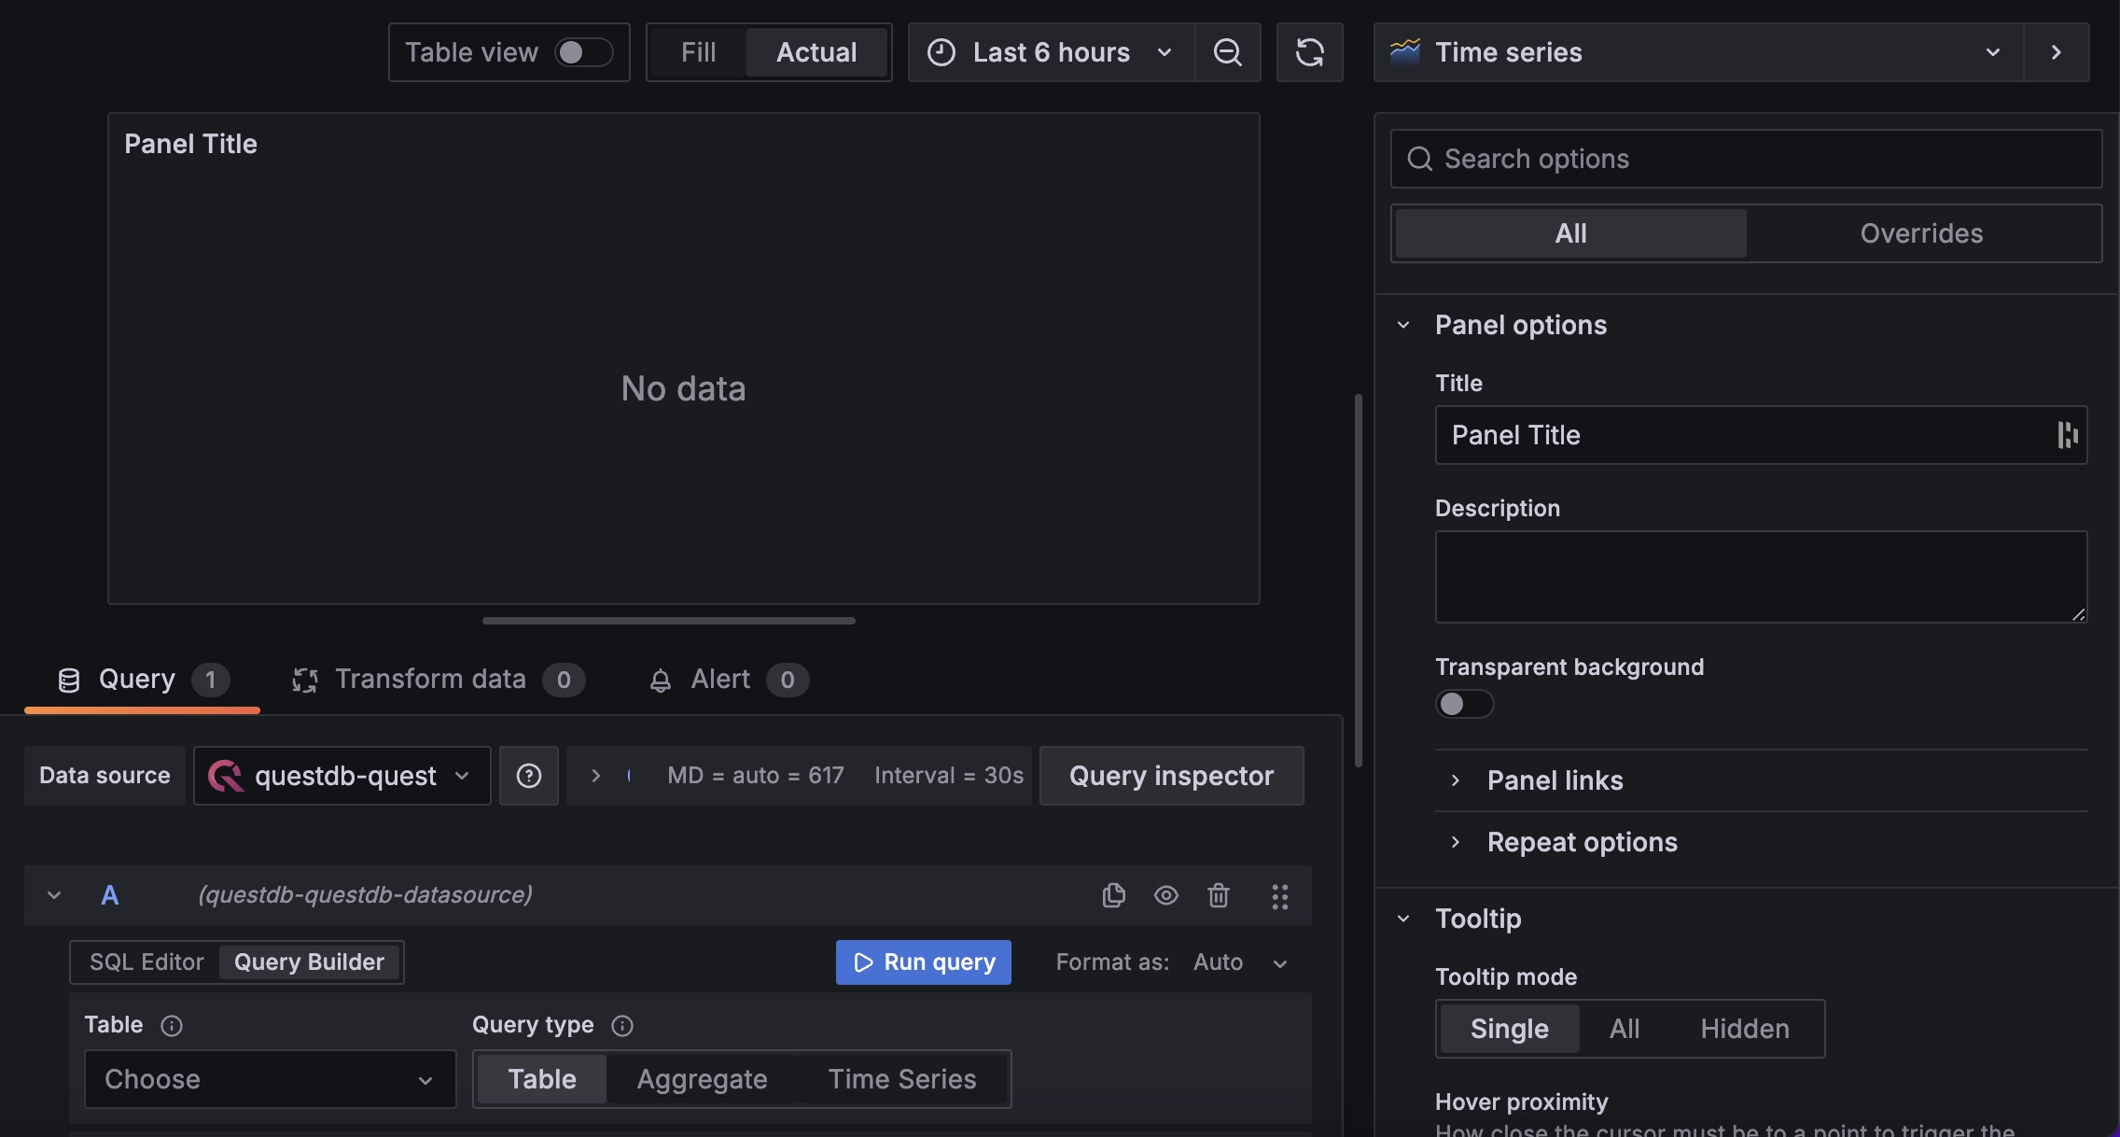This screenshot has width=2120, height=1137.
Task: Open the Format as Auto dropdown
Action: click(x=1239, y=962)
